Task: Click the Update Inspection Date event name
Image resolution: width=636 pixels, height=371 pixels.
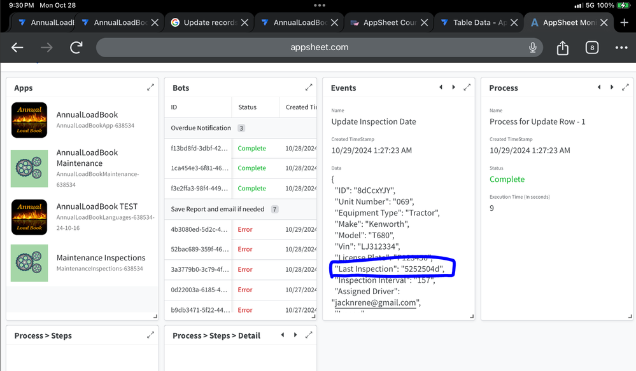Action: (x=374, y=121)
